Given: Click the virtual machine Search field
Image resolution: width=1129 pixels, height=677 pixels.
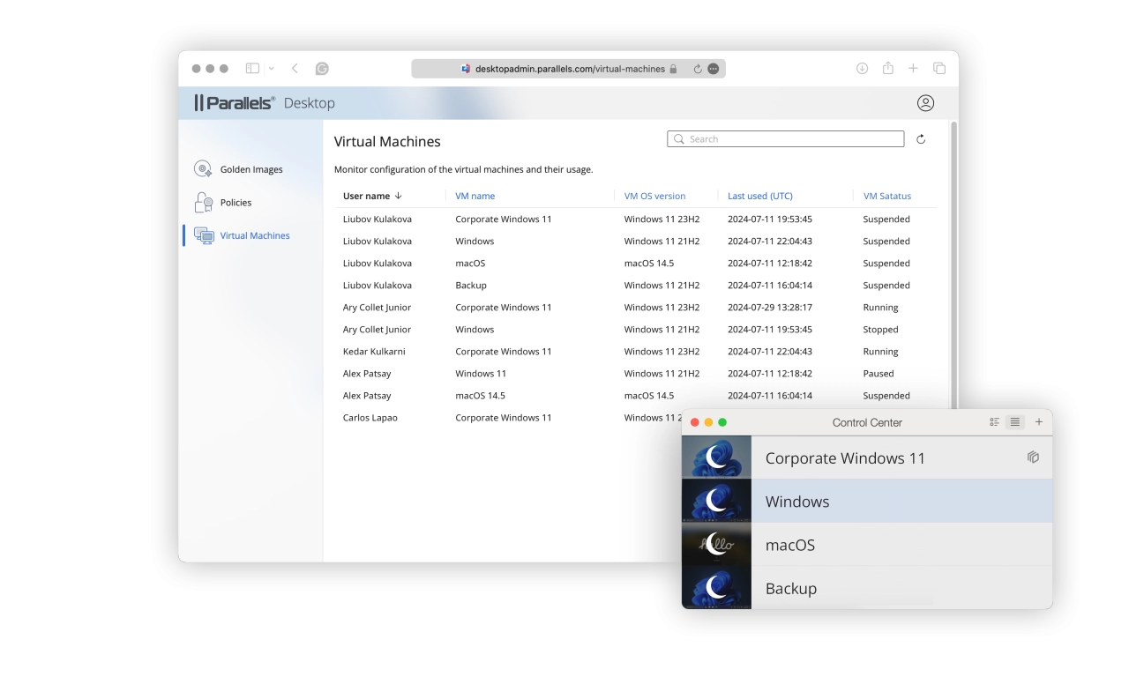Looking at the screenshot, I should 785,139.
